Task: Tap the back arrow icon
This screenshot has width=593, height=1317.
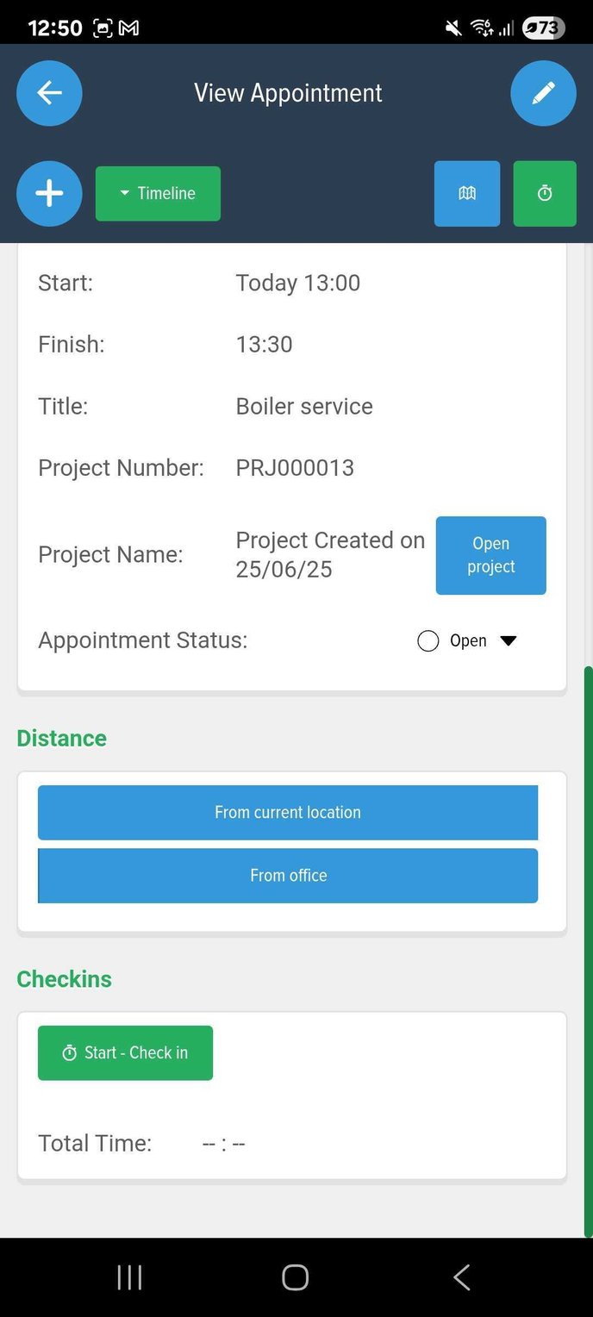Action: tap(49, 93)
